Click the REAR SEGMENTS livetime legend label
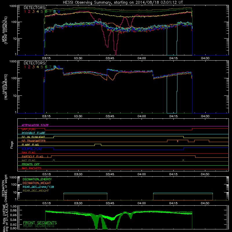This screenshot has height=232, width=232. coord(39,226)
